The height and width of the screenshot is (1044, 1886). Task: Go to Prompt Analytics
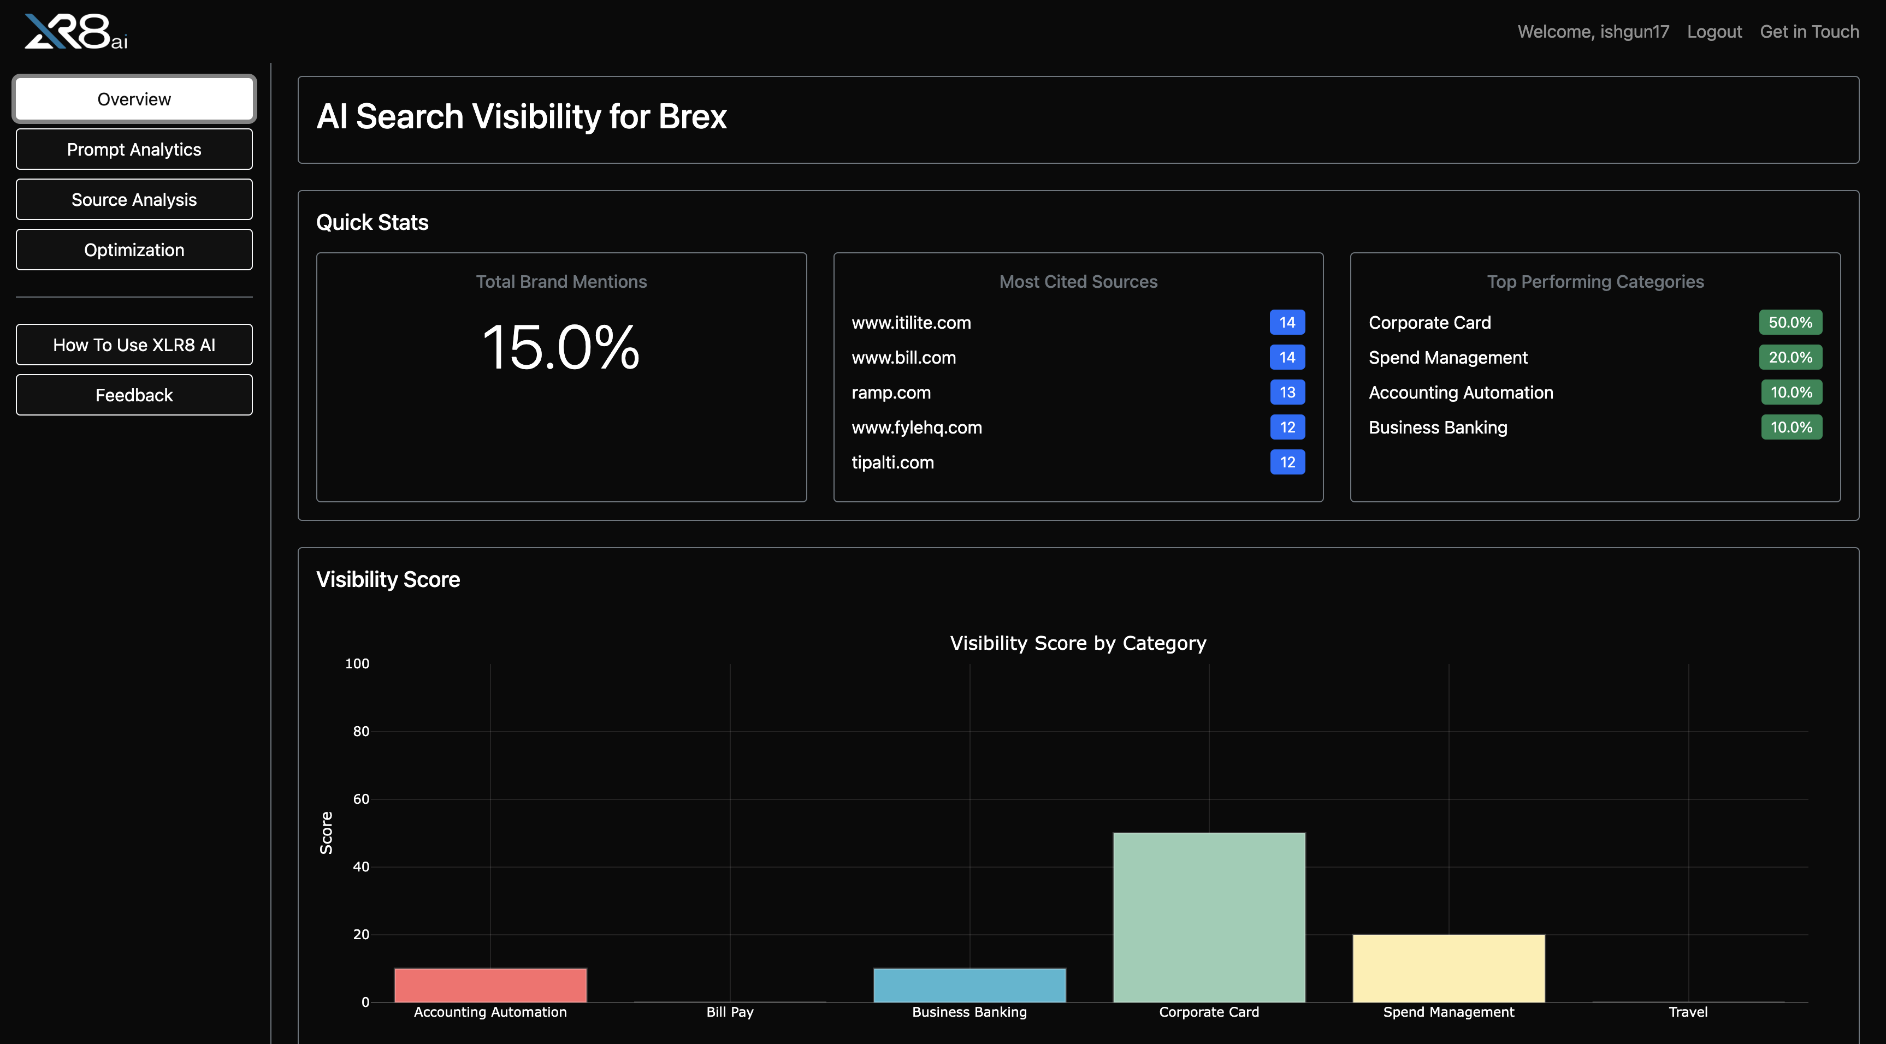pos(134,150)
